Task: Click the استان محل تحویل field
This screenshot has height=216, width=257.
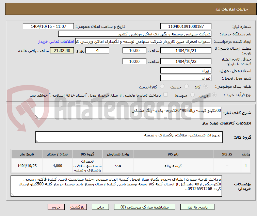Action: [186, 70]
